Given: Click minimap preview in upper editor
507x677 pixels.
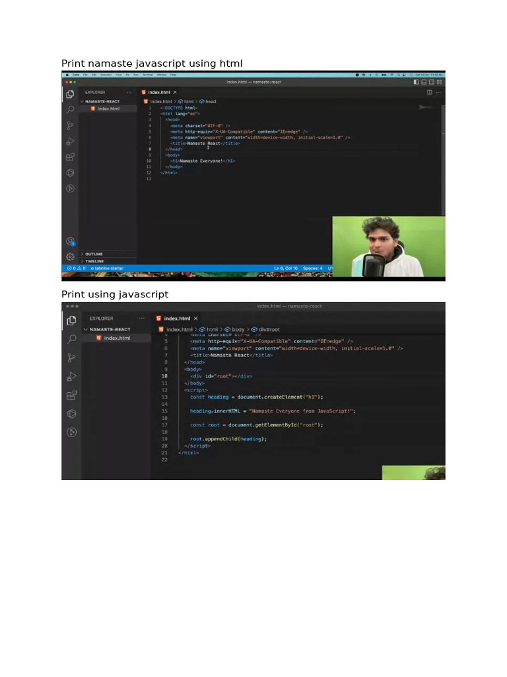Looking at the screenshot, I should [x=428, y=107].
